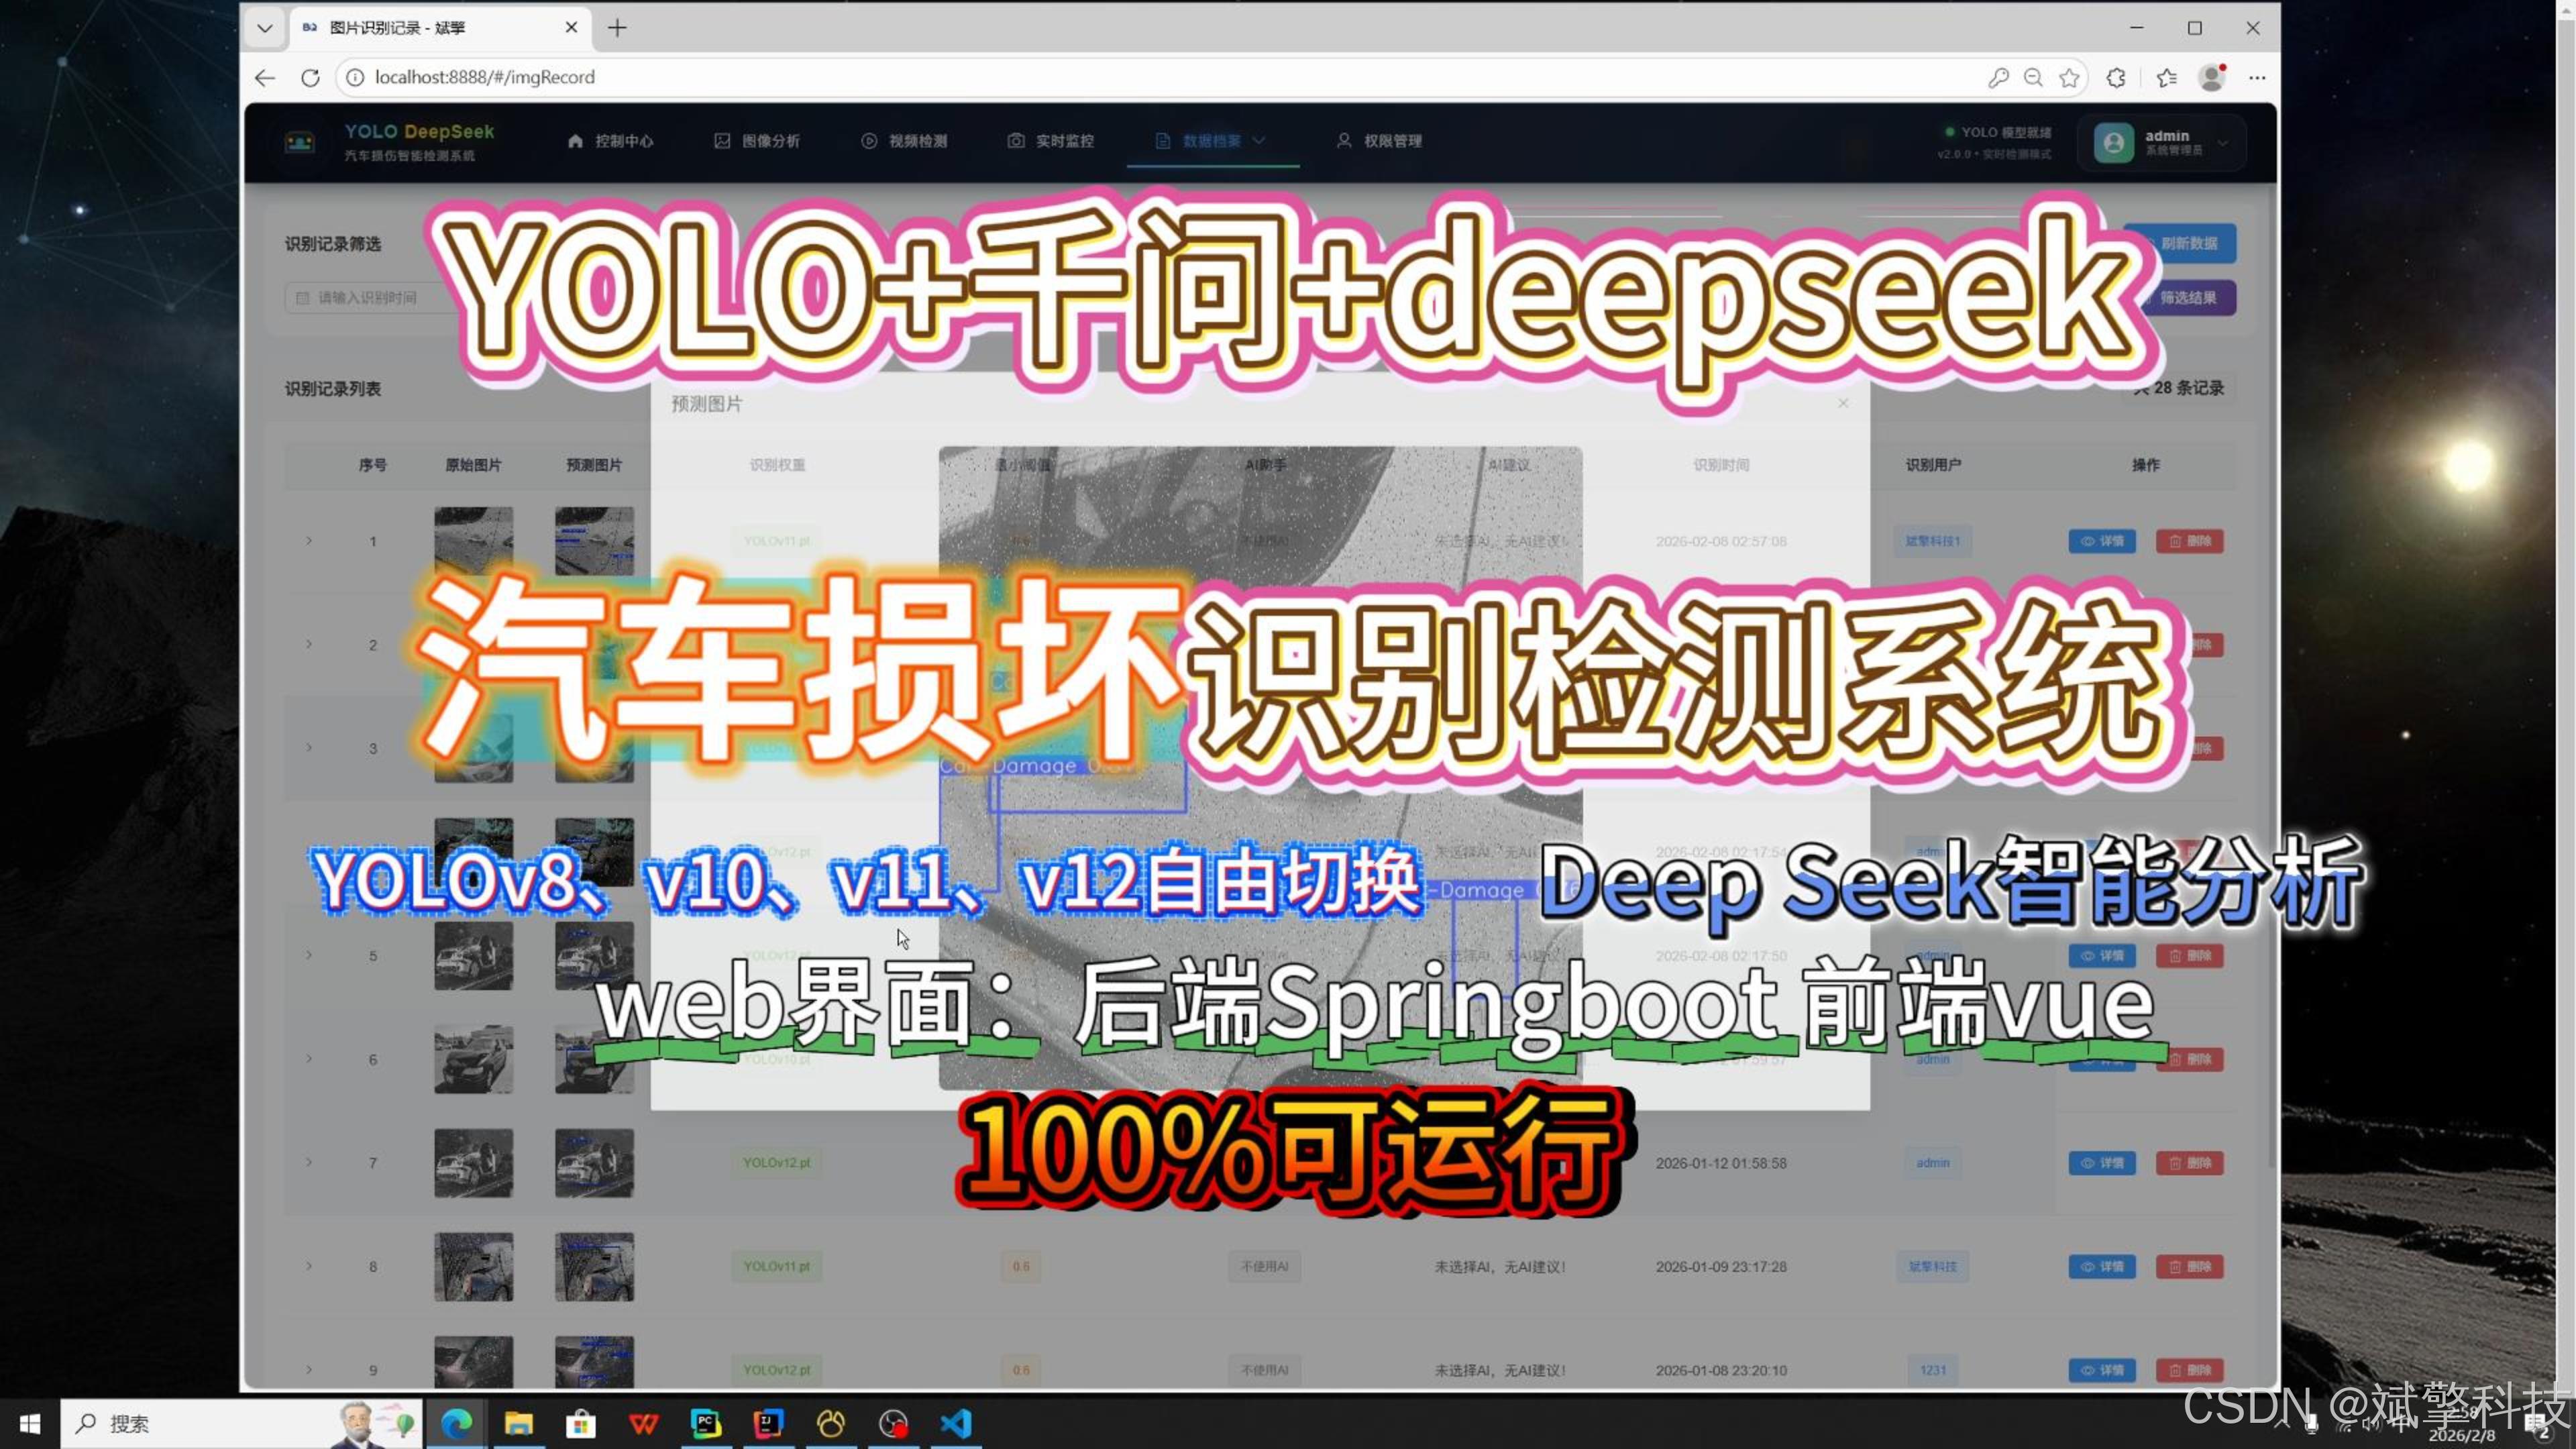The image size is (2576, 1449).
Task: Click the favorites star in address bar
Action: [x=2069, y=78]
